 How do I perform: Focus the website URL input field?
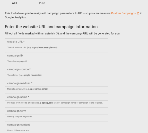point(57,42)
